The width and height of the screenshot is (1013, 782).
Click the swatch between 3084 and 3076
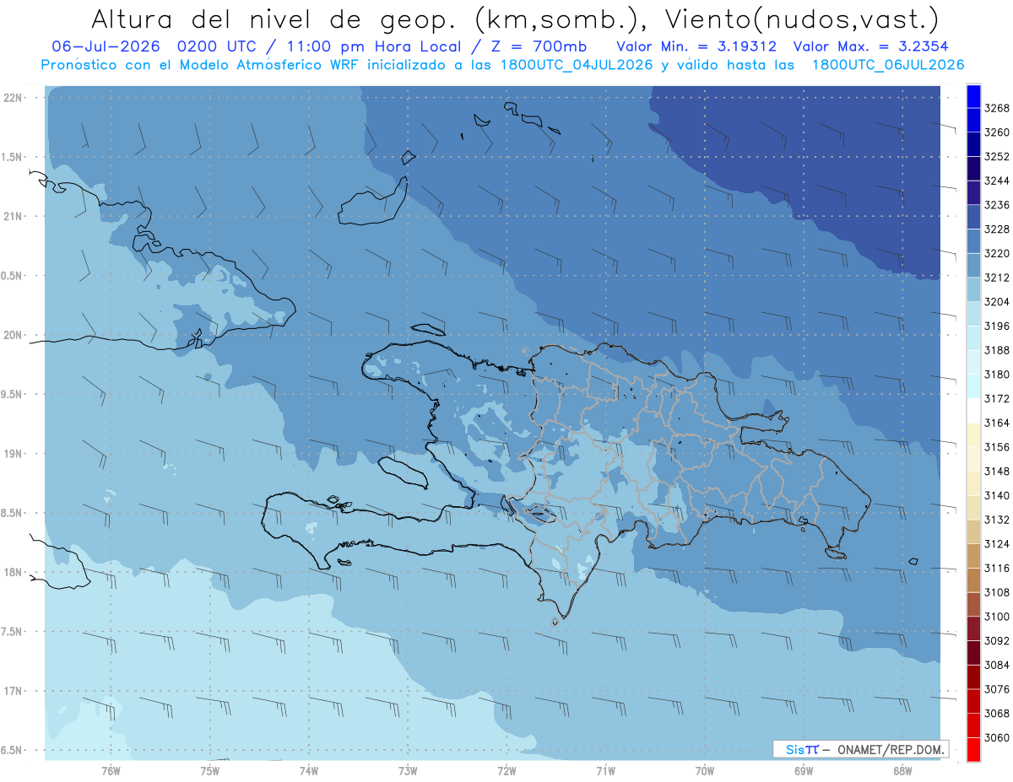973,677
